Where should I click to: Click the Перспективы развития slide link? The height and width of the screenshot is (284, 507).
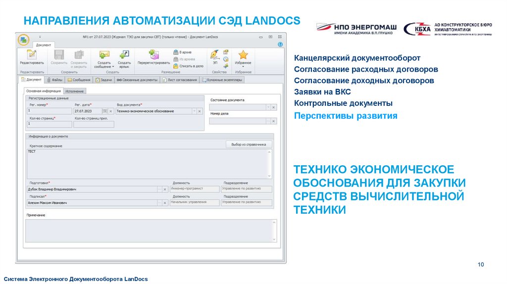(x=346, y=116)
